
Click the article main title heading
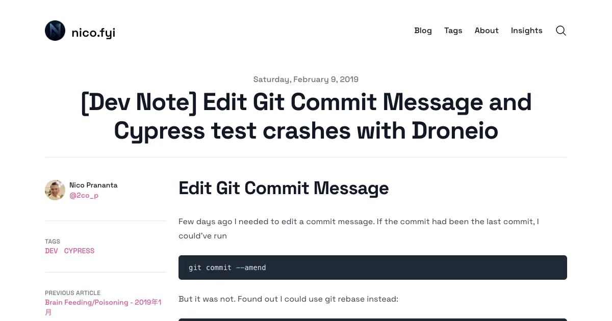tap(306, 117)
